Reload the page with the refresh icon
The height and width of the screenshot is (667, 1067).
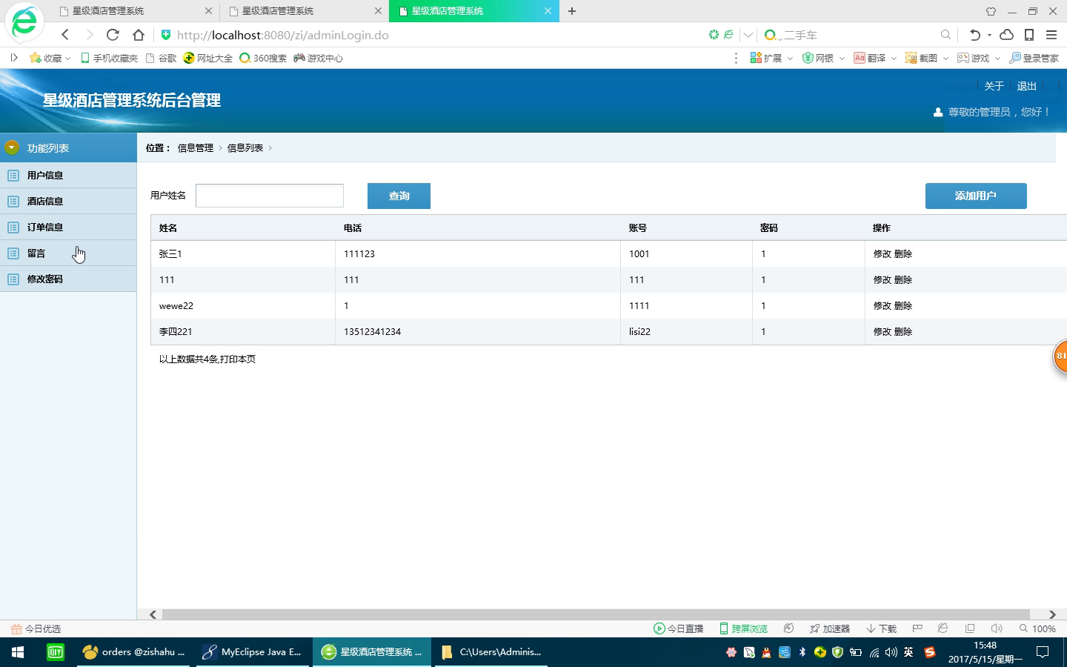coord(113,35)
